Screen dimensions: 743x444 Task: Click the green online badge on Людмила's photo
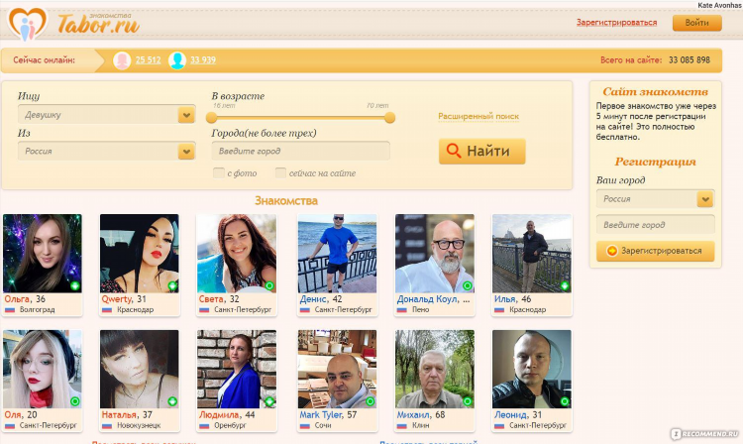click(x=269, y=401)
